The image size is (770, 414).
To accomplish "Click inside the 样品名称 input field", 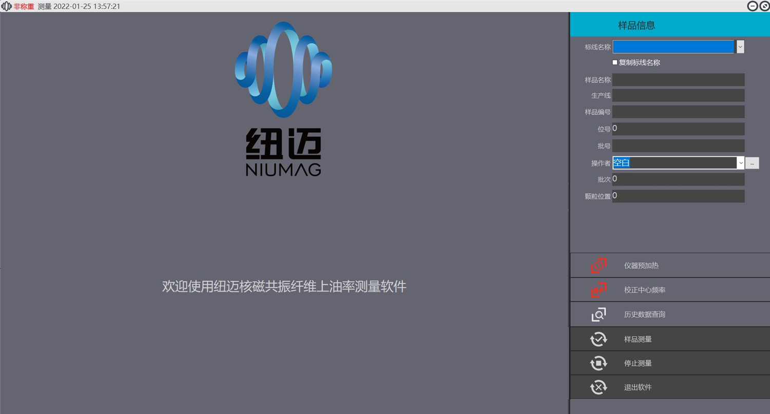I will [x=678, y=79].
